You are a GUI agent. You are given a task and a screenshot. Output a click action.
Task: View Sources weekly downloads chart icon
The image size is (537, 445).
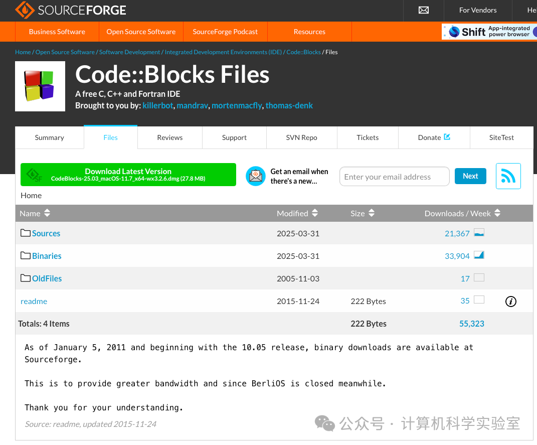click(479, 233)
